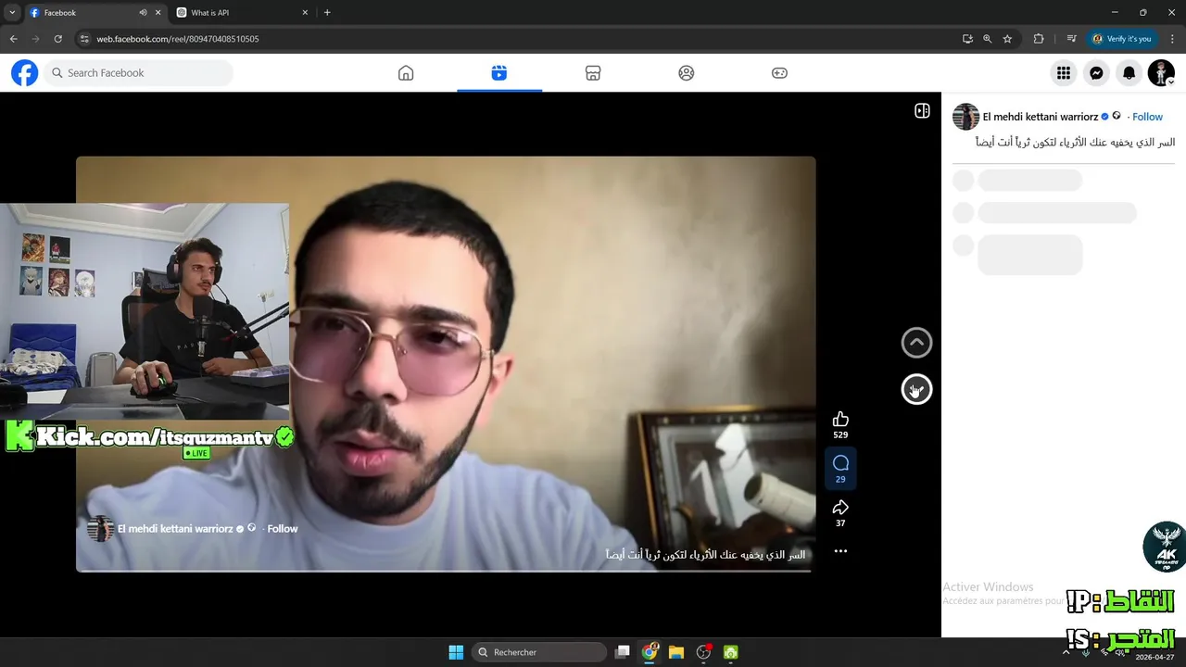Open the Facebook logo home link
1186x667 pixels.
click(x=25, y=73)
